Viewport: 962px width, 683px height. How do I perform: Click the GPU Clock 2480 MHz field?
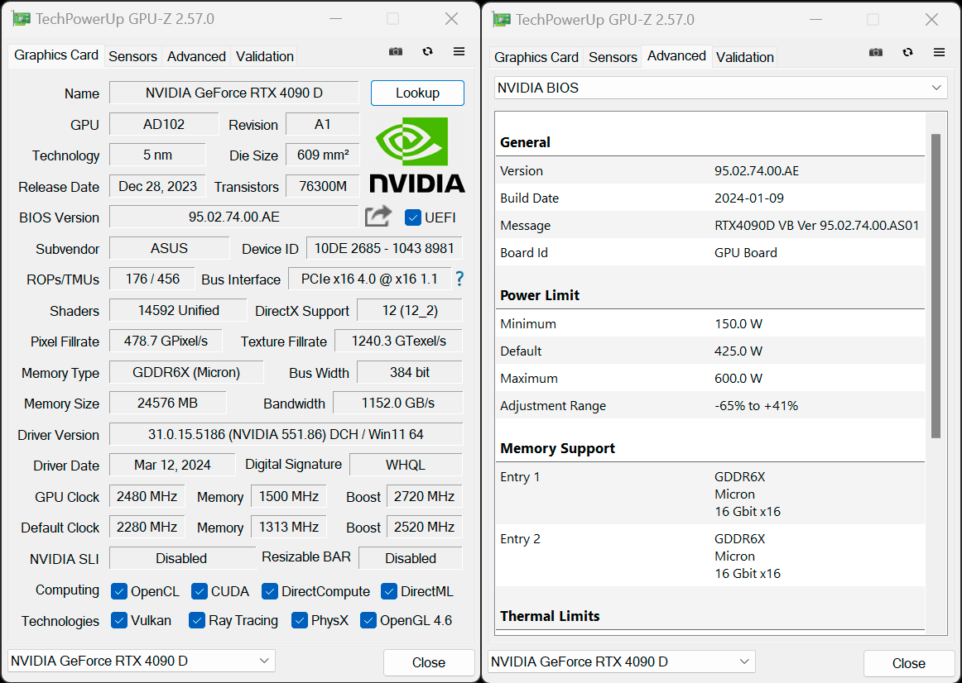click(x=147, y=496)
